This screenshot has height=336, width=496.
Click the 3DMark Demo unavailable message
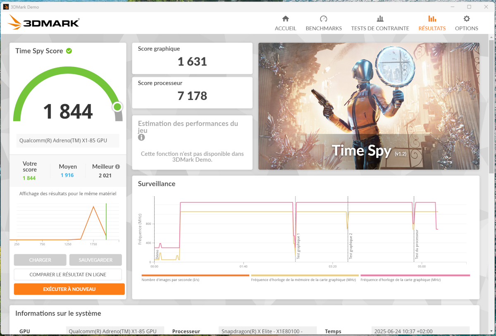(192, 157)
